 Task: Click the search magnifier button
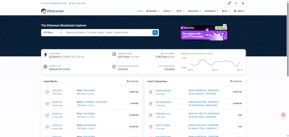click(x=155, y=33)
